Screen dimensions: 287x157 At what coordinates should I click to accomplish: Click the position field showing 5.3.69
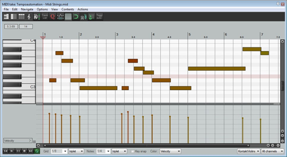click(x=11, y=26)
